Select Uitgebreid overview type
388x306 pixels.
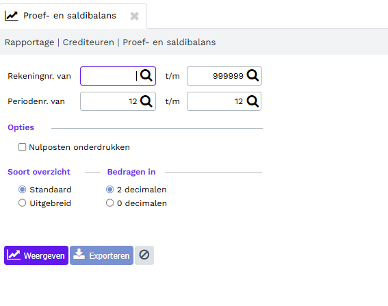[x=23, y=203]
